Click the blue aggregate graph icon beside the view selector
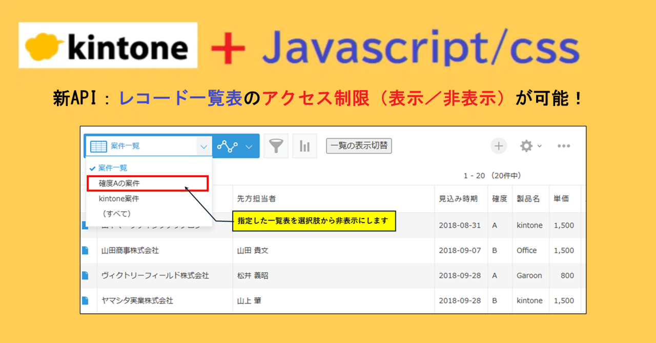 click(228, 146)
